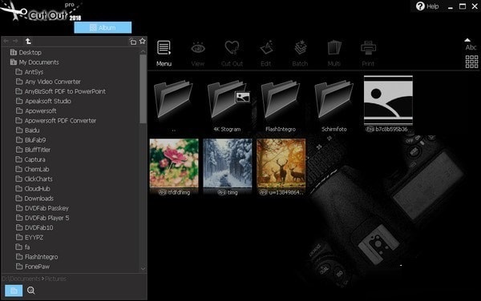Screen dimensions: 481x301
Task: Open Help in the title bar
Action: [427, 6]
